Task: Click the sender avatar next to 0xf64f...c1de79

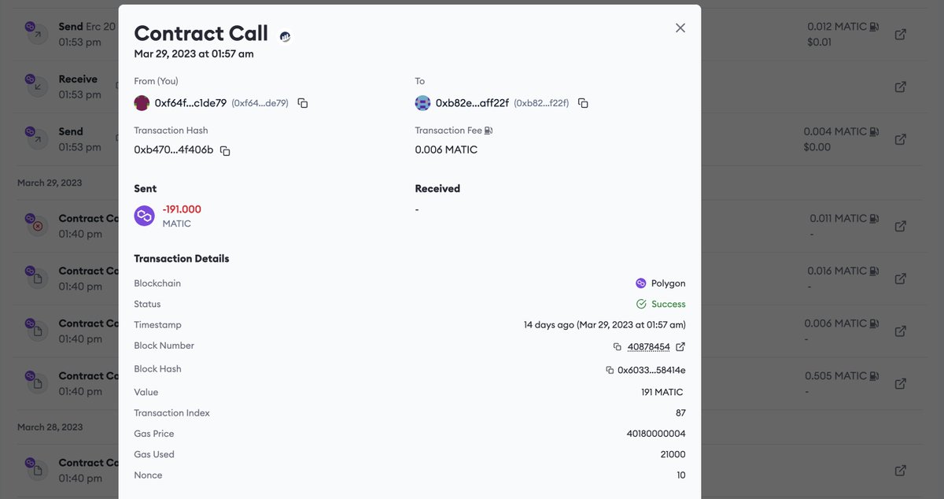Action: click(142, 103)
